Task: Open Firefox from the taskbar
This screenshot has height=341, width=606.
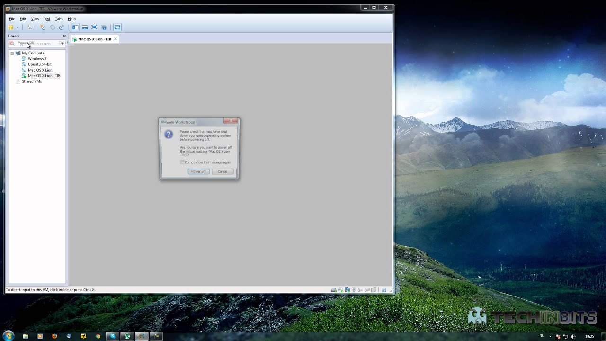Action: (x=54, y=336)
